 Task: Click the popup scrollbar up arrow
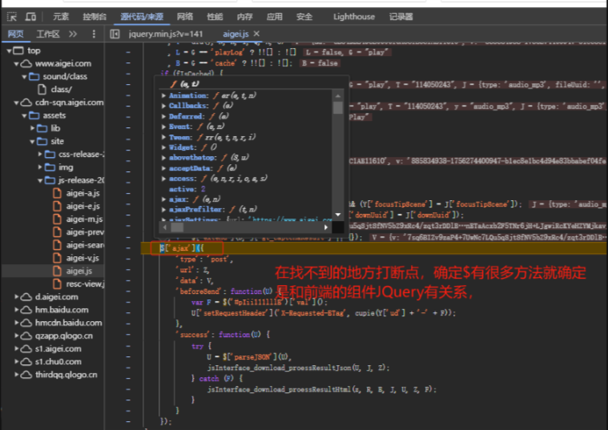[338, 95]
